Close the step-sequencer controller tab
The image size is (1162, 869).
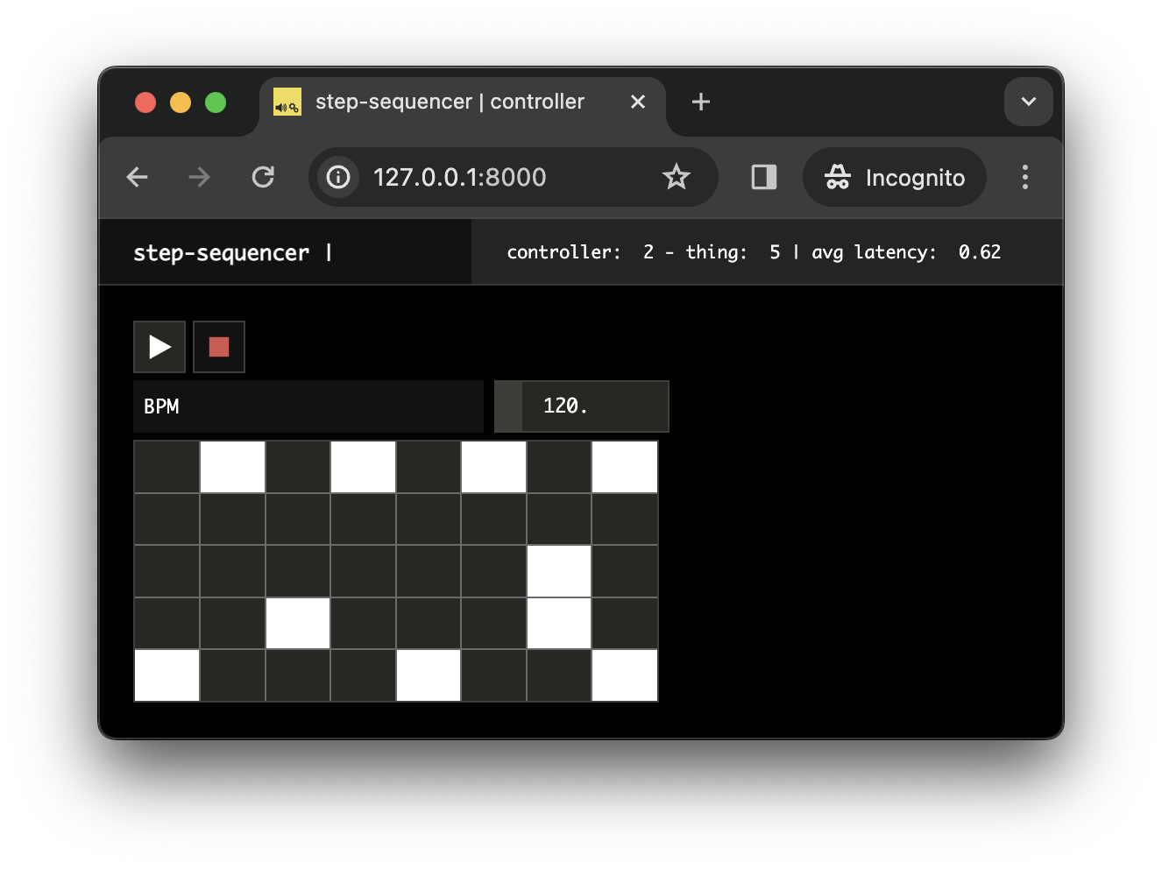click(x=638, y=102)
